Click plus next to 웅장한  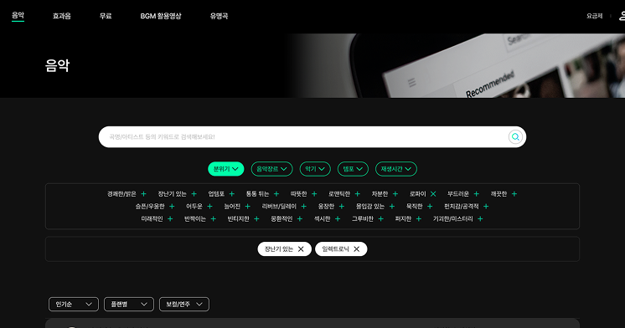342,206
